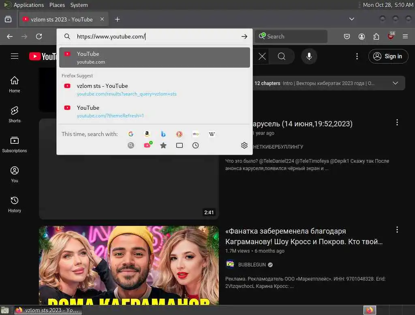Click the YouTube logo
The width and height of the screenshot is (415, 315).
(x=43, y=56)
